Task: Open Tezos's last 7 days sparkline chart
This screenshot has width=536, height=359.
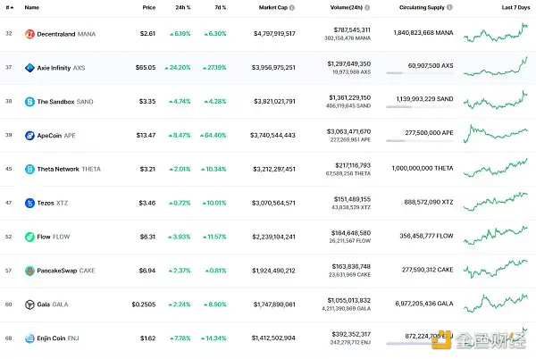Action: click(496, 202)
